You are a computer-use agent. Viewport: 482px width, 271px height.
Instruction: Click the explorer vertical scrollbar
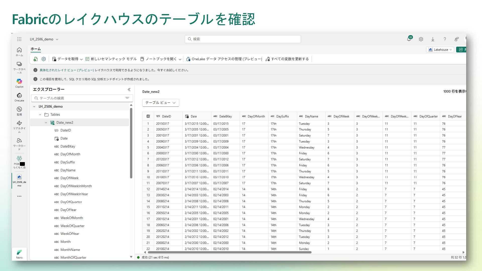[x=131, y=143]
